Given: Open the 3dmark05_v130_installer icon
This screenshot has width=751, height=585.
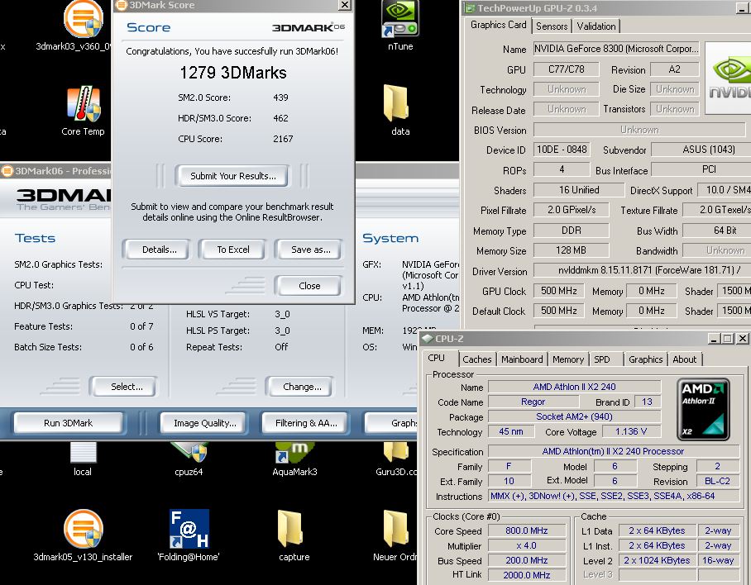Looking at the screenshot, I should pos(84,529).
